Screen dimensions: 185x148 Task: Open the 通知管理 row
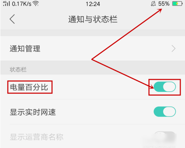92,48
